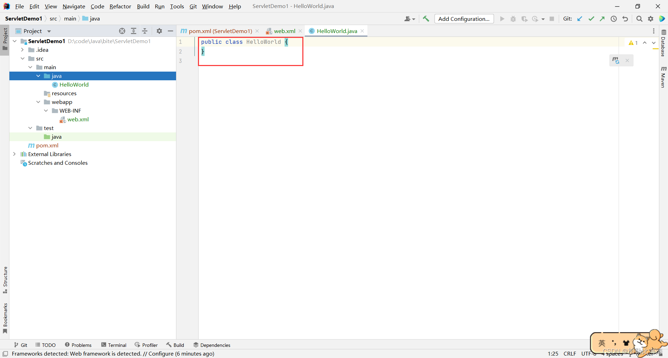Push changes using Git arrow icon
The width and height of the screenshot is (668, 358).
pyautogui.click(x=603, y=19)
